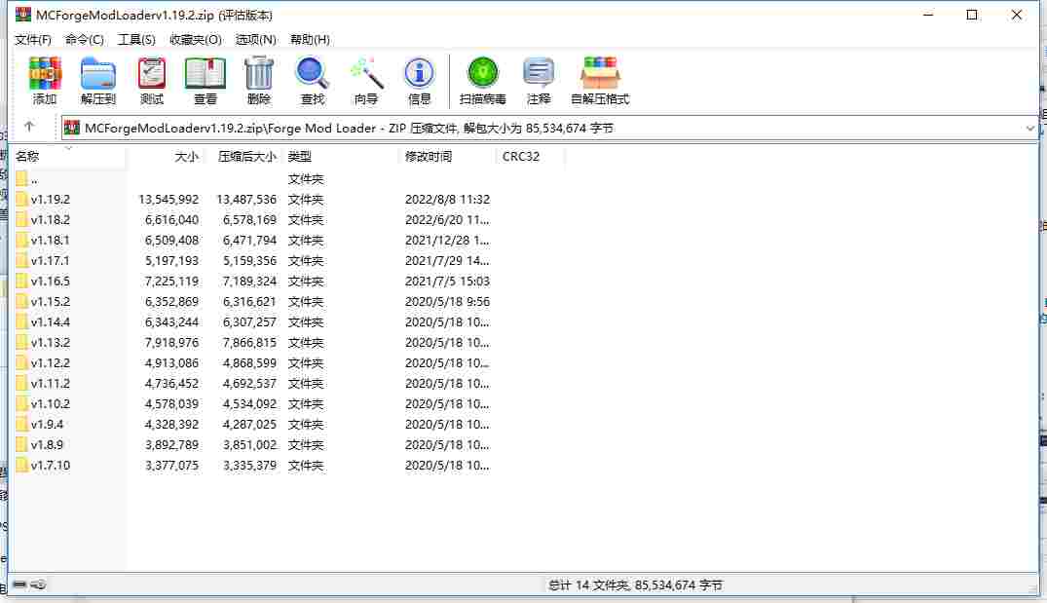Click the SFX (自解压格式) icon
This screenshot has height=603, width=1047.
pos(600,73)
